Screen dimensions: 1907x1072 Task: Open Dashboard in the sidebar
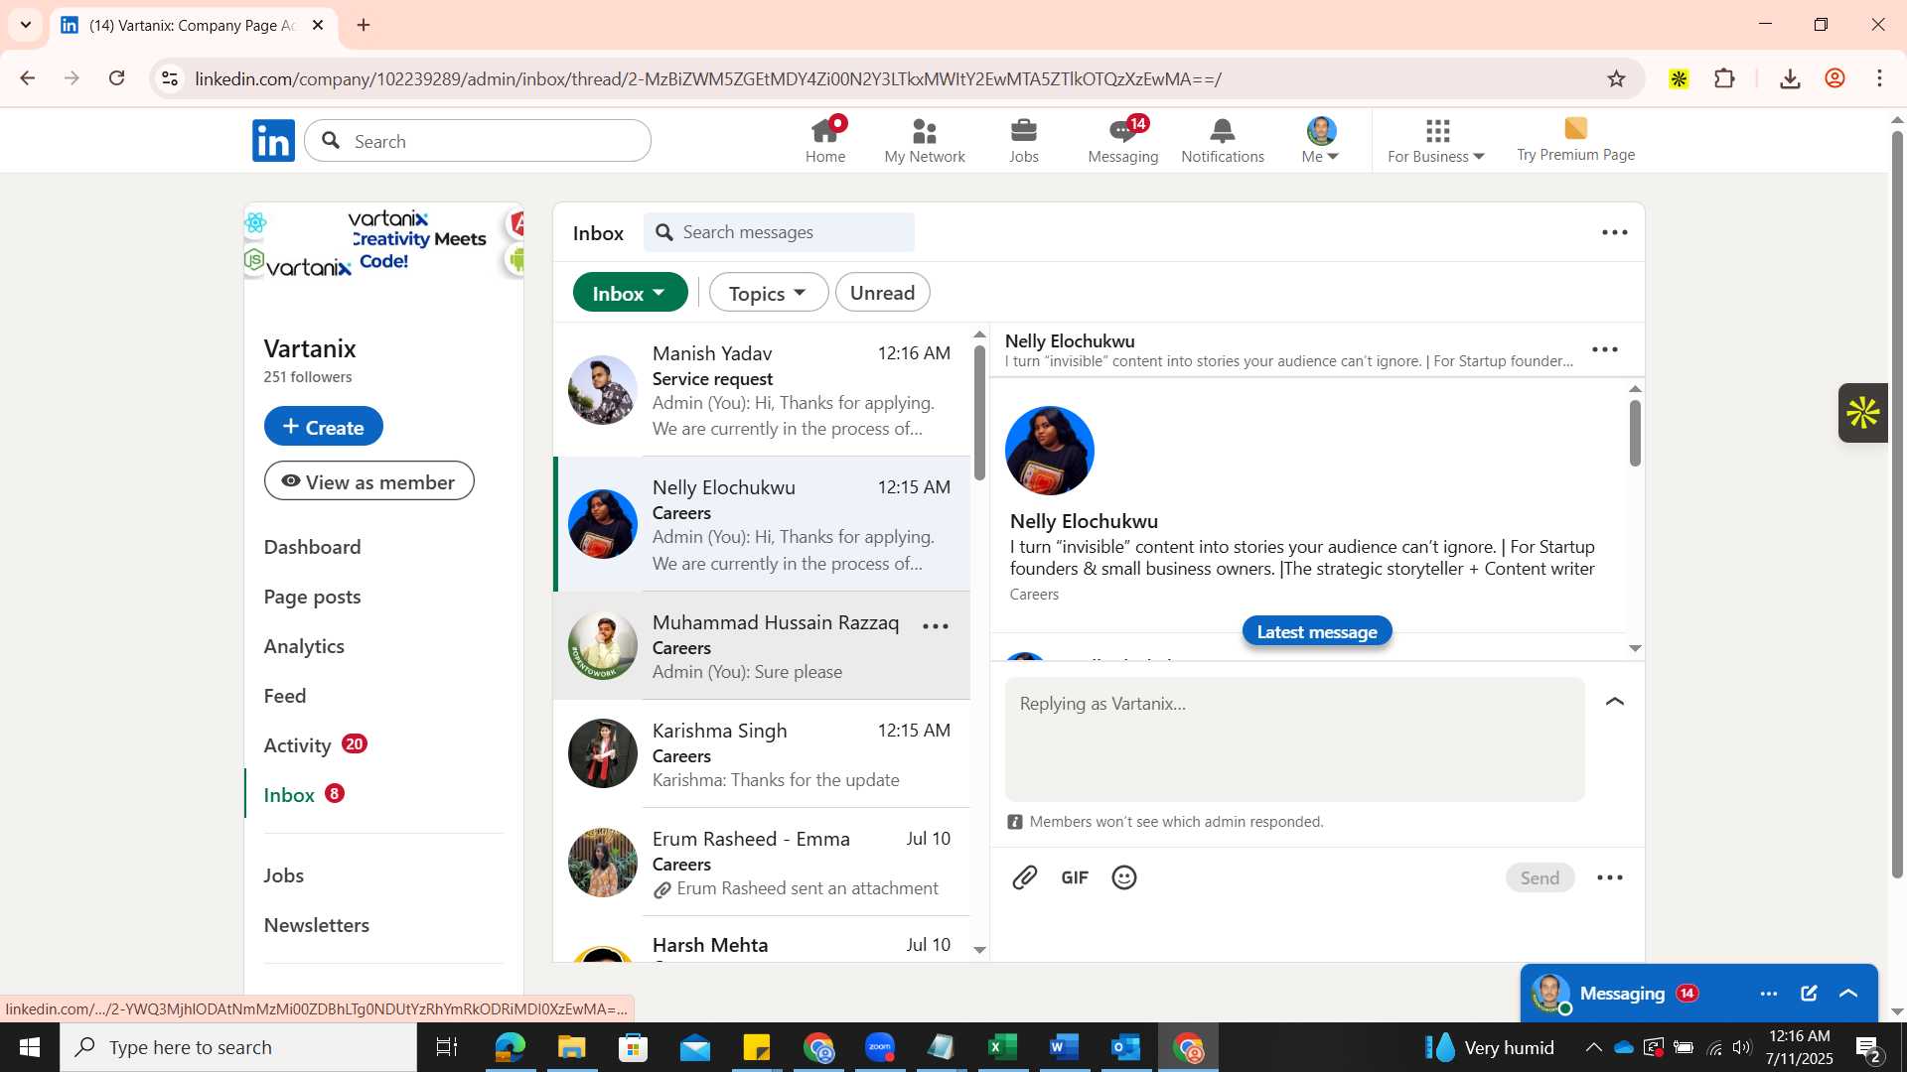click(313, 547)
